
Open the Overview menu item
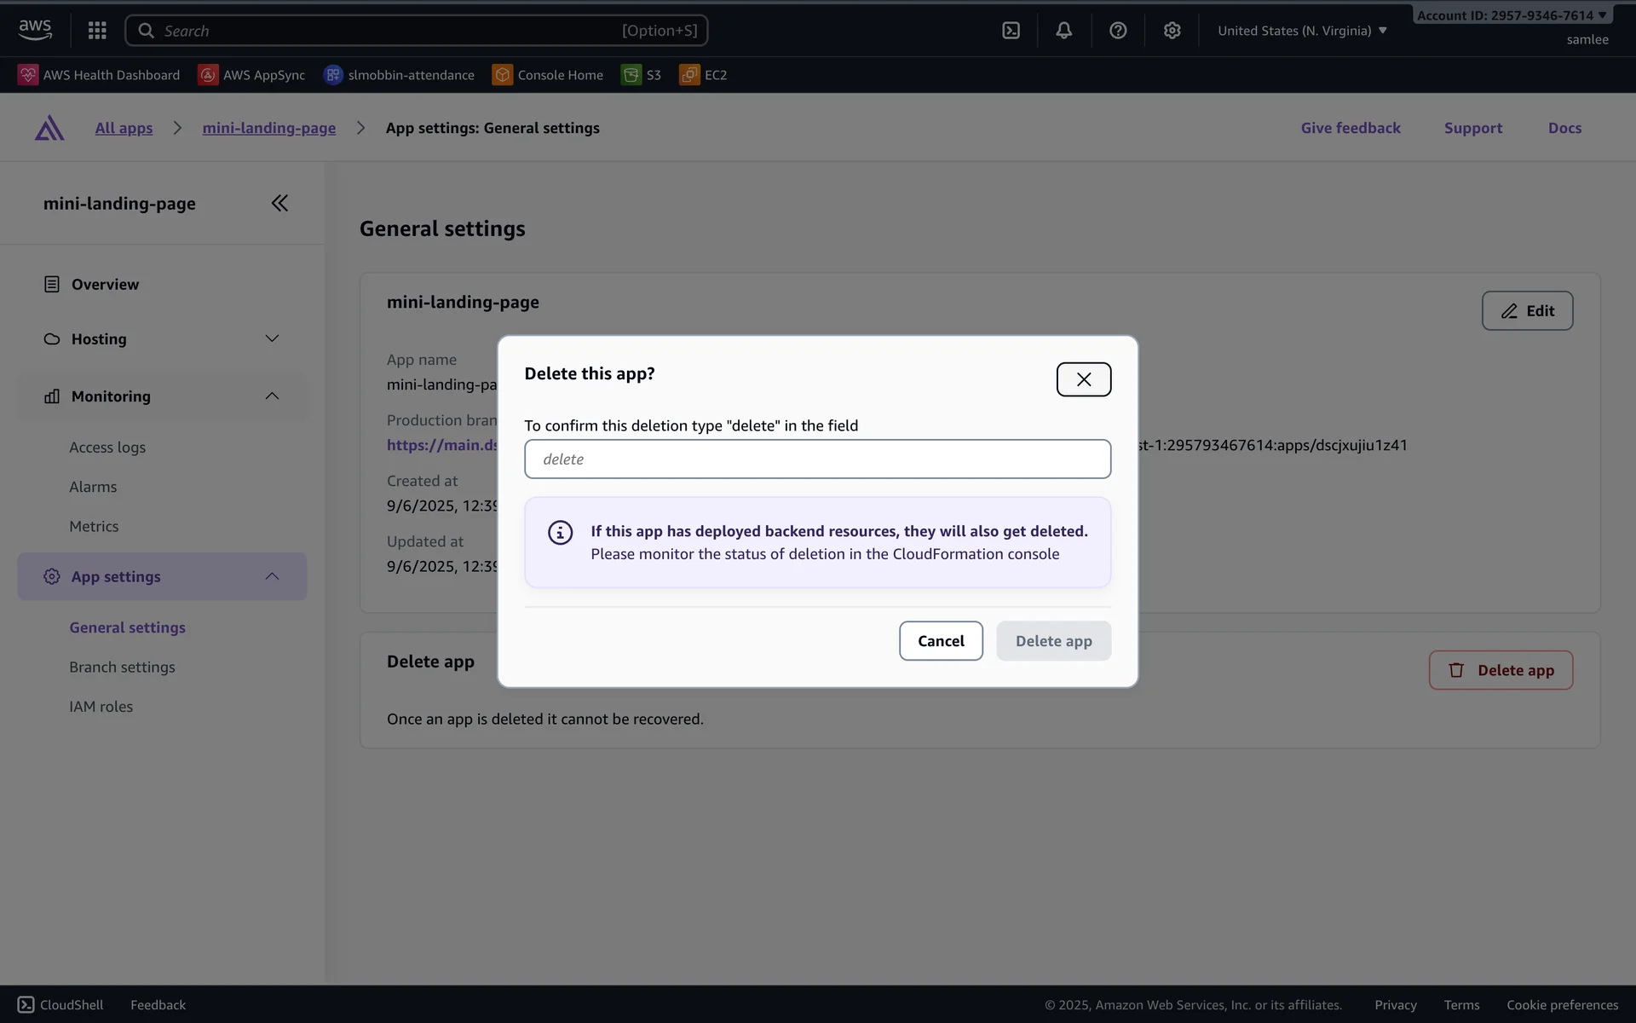point(105,284)
